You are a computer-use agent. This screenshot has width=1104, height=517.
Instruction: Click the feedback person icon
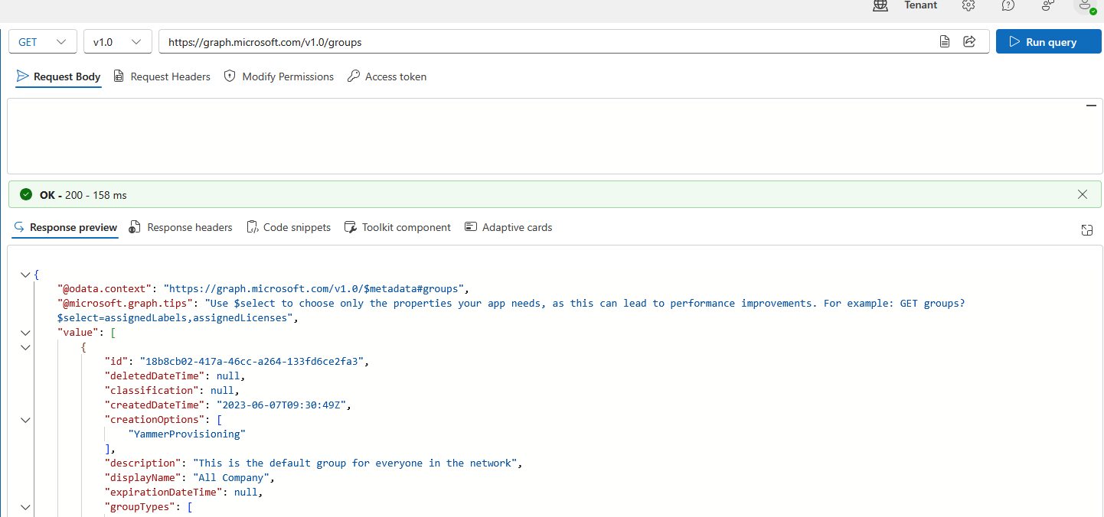click(1048, 5)
